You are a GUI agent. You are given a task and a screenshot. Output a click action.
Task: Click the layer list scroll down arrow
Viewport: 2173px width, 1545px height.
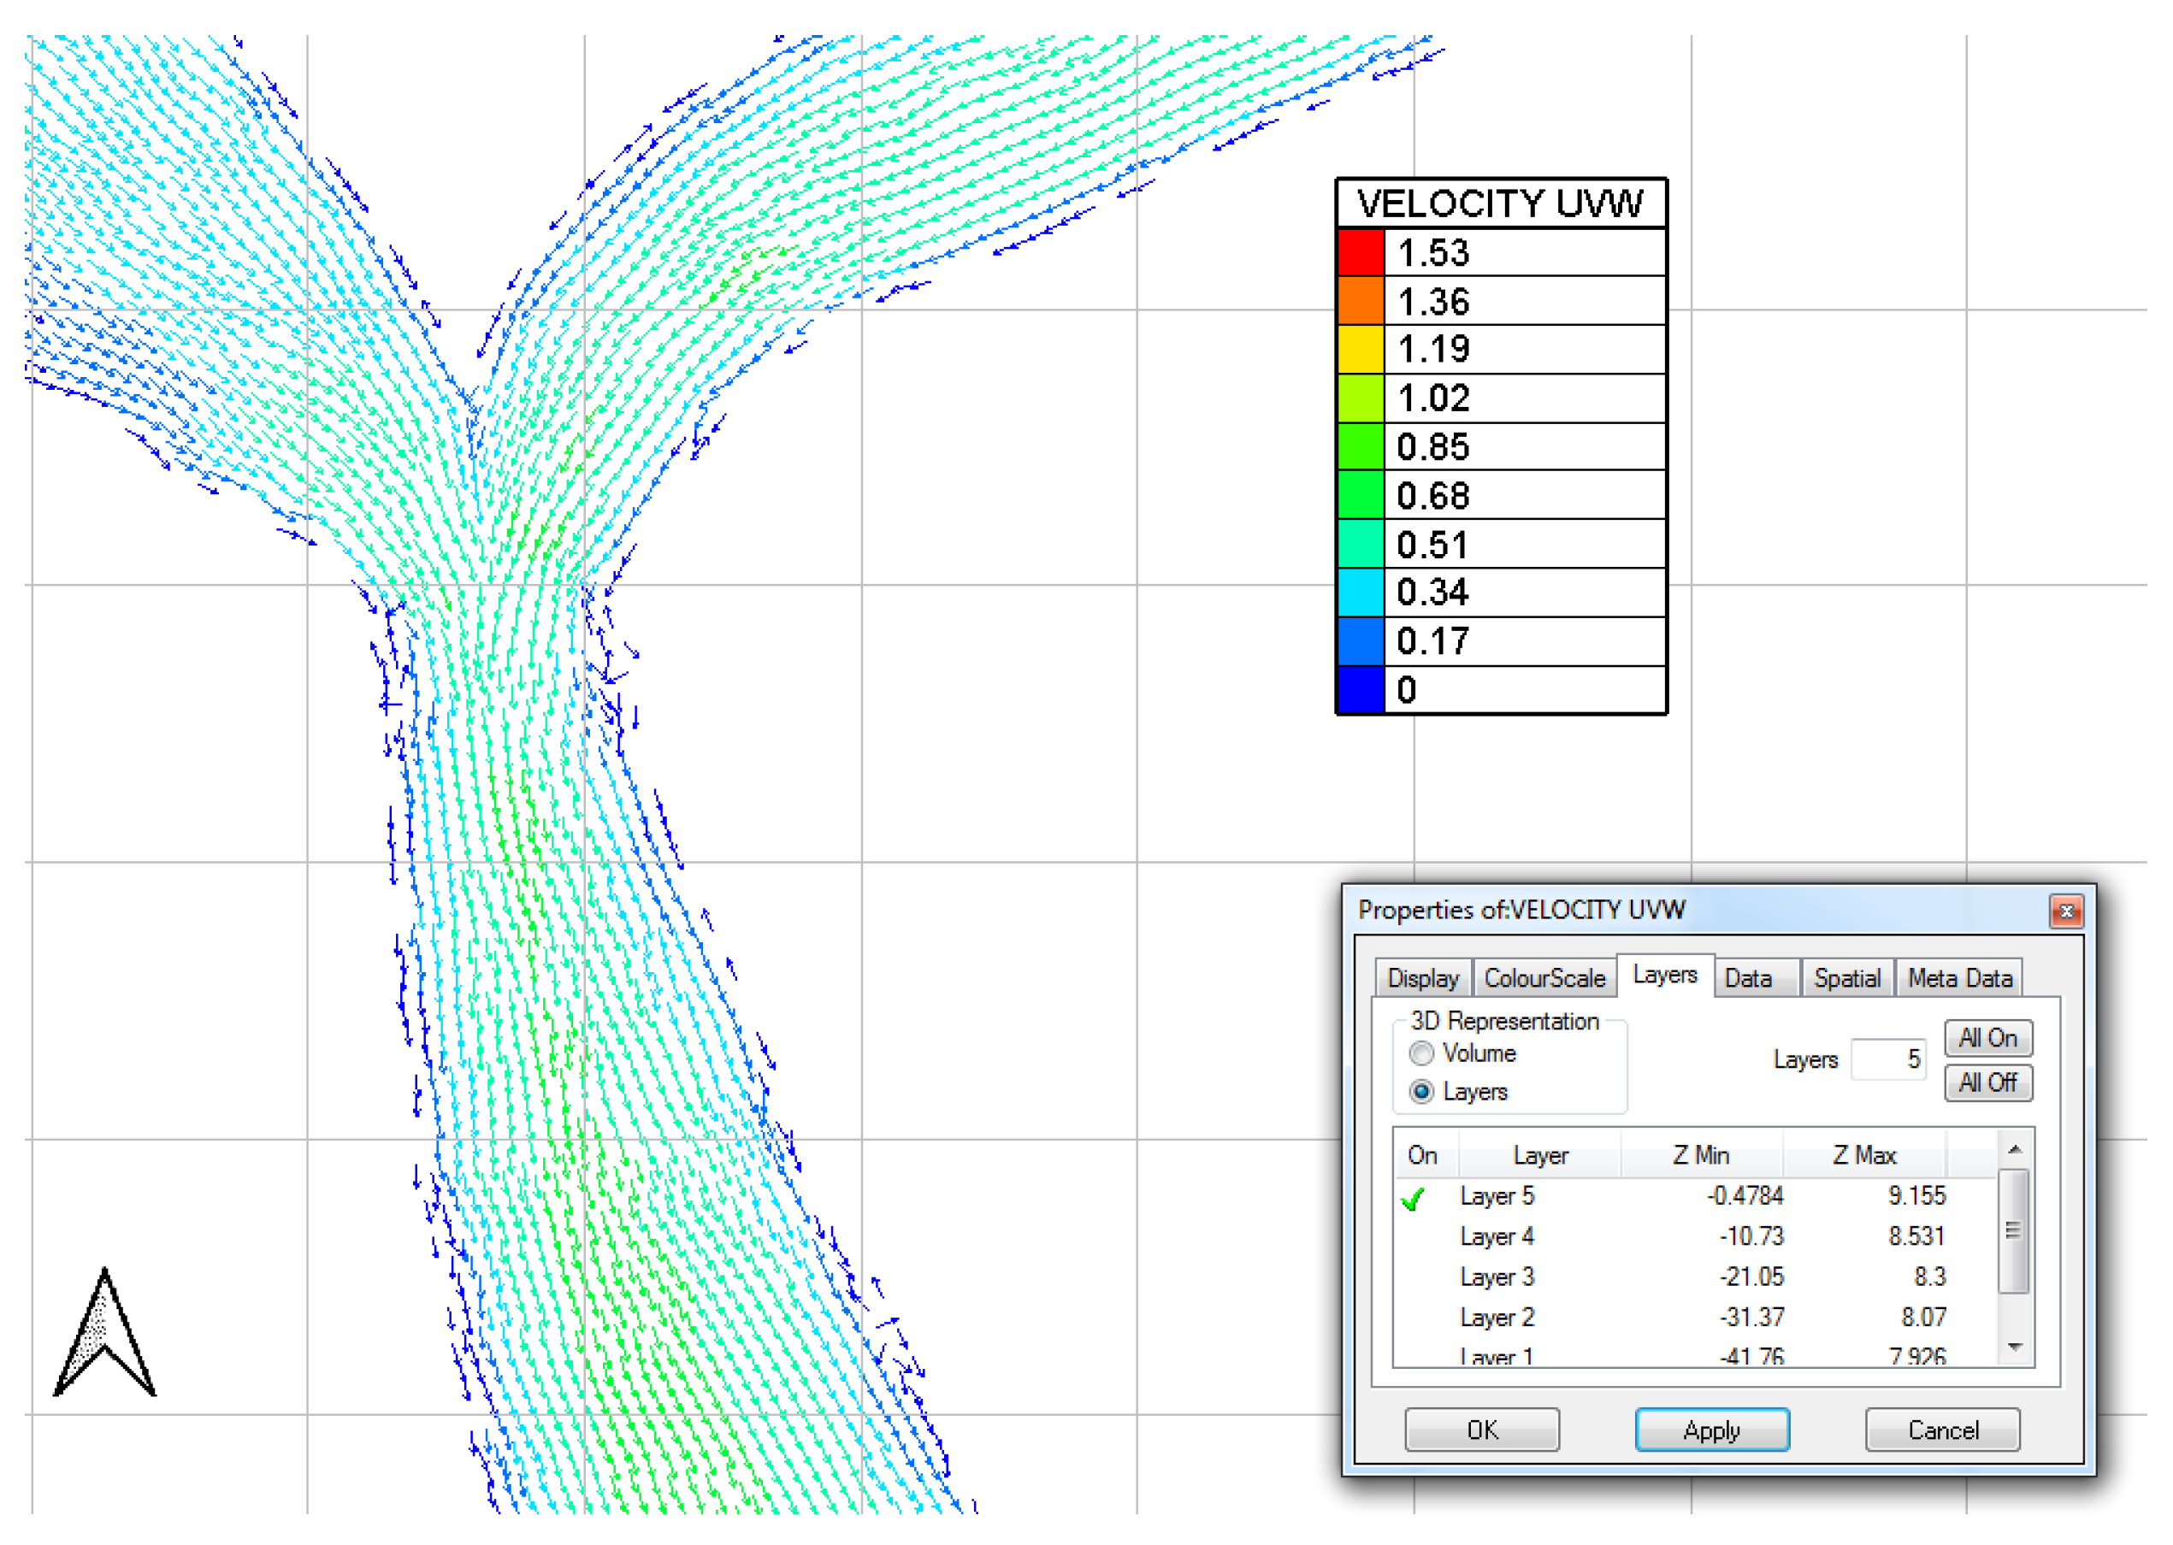pos(2013,1347)
